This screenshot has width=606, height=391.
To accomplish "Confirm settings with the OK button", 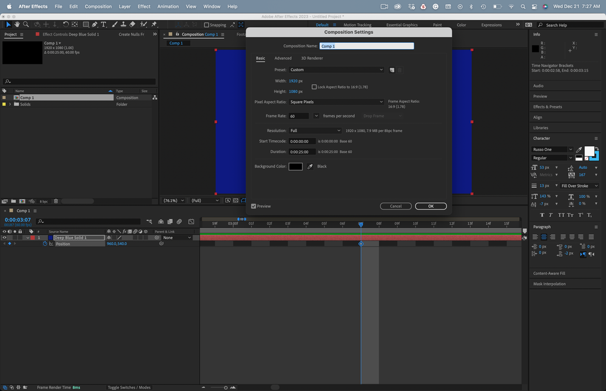I will tap(430, 206).
